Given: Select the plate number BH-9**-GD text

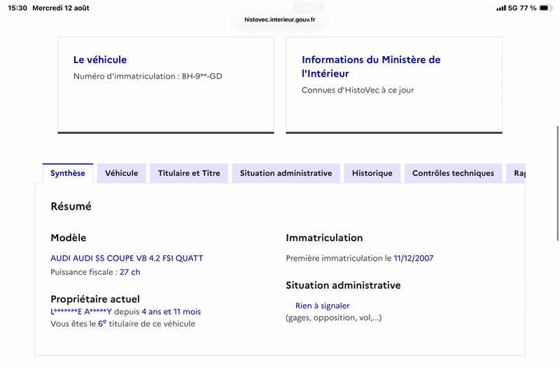Looking at the screenshot, I should point(202,76).
